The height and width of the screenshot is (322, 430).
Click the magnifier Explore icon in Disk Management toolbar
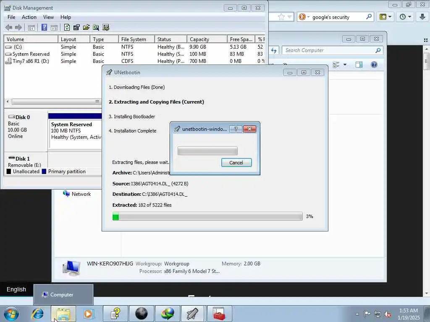(x=96, y=27)
